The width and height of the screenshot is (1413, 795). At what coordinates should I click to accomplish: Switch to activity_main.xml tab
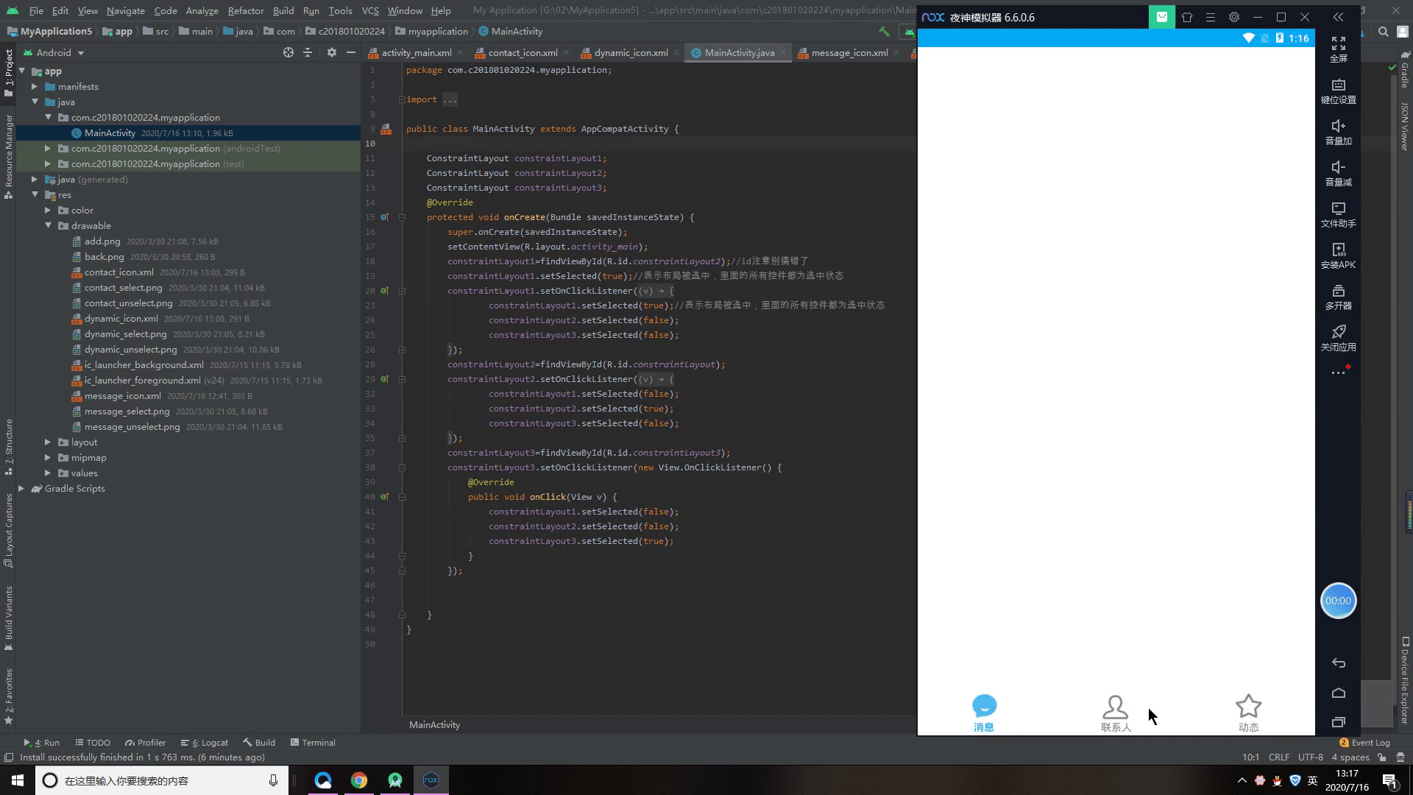click(x=416, y=53)
